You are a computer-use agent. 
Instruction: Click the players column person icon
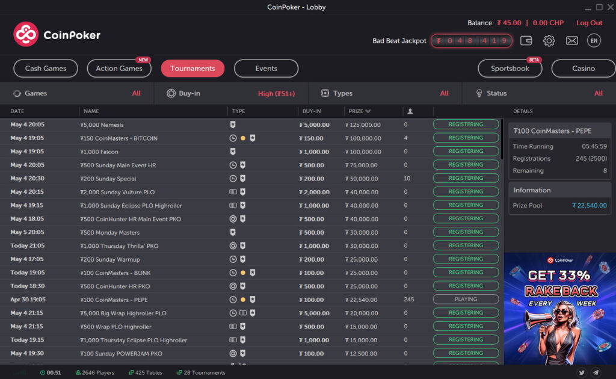[x=410, y=111]
